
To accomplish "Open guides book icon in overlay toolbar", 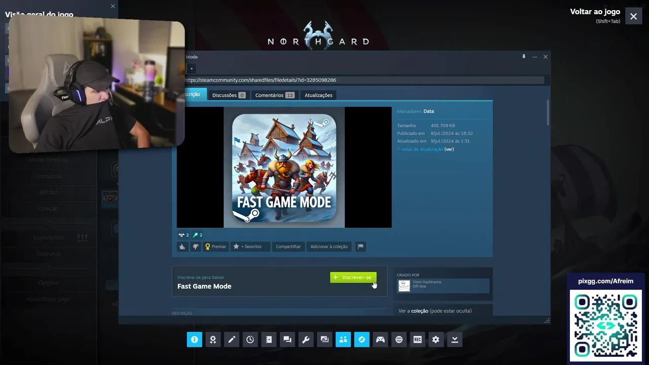I will [269, 340].
